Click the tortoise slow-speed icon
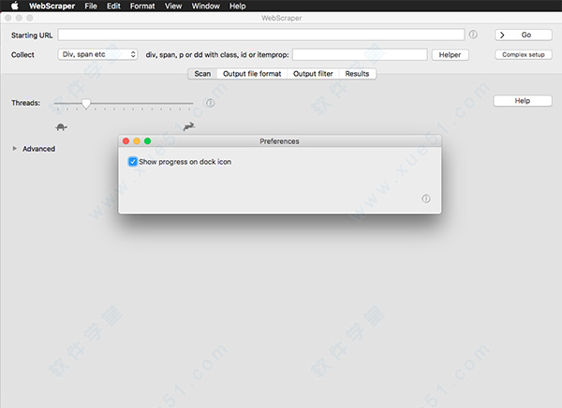This screenshot has width=562, height=408. pos(61,127)
